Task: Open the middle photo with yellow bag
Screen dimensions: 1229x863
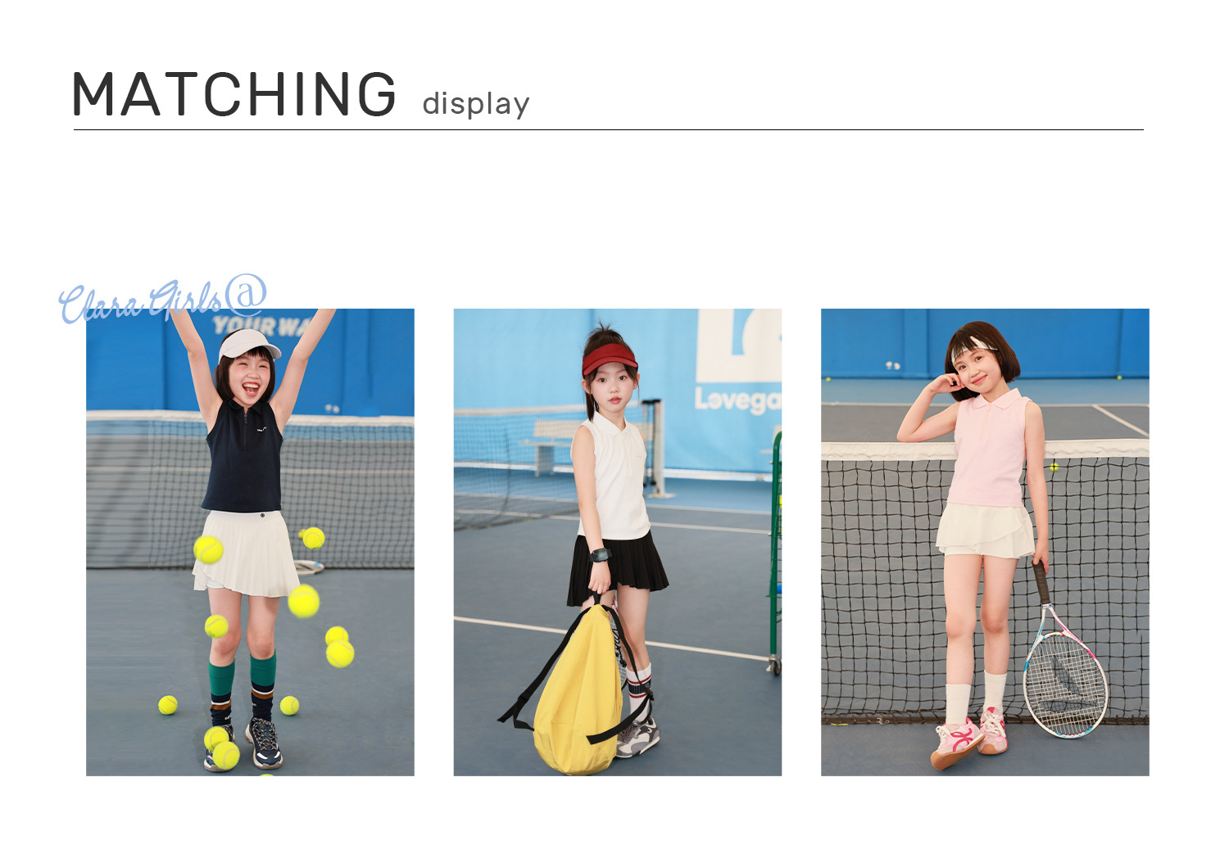Action: tap(618, 542)
